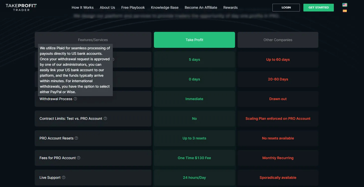Click the '24 hours/Day' cell
The width and height of the screenshot is (364, 187).
click(194, 178)
